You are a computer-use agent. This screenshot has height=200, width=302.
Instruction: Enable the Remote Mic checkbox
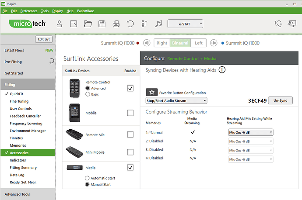coord(130,134)
